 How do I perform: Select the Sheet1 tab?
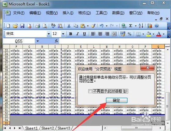(x=31, y=128)
